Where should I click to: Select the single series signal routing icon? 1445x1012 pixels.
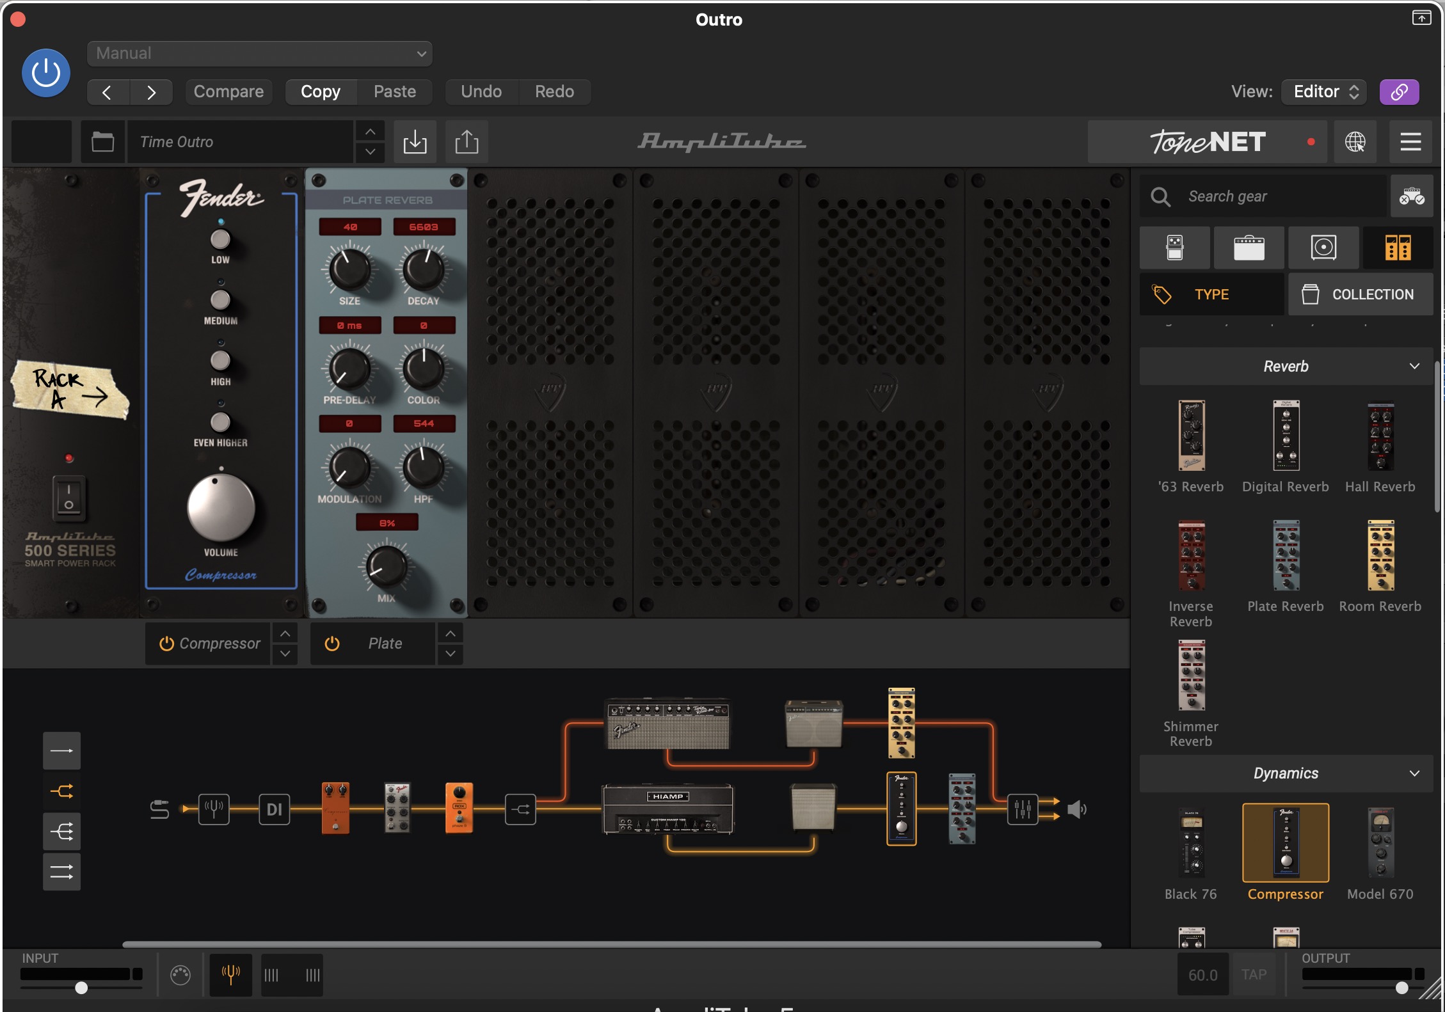pos(61,750)
